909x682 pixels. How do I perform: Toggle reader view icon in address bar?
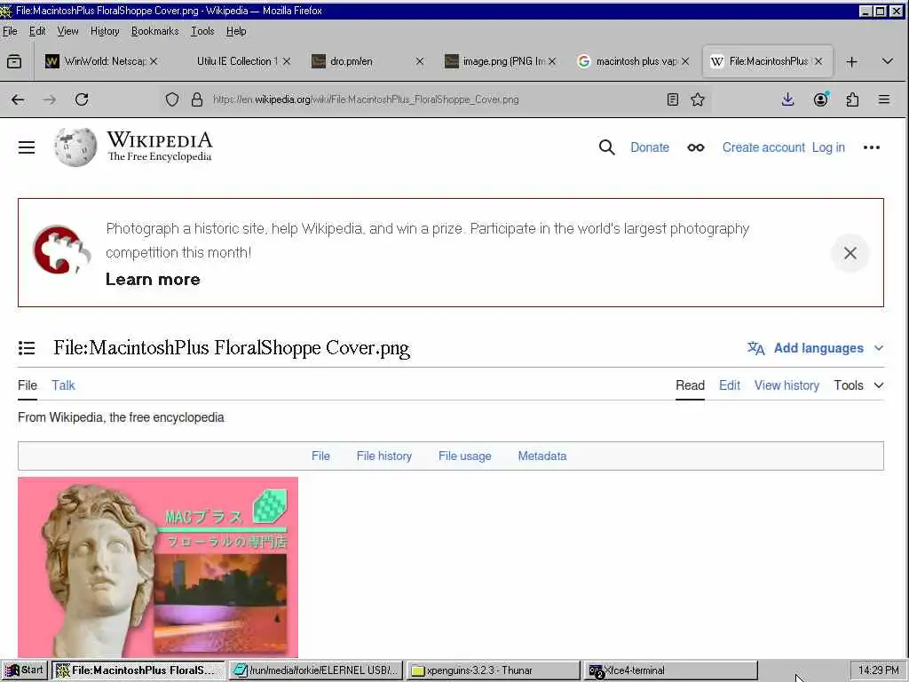(x=673, y=99)
